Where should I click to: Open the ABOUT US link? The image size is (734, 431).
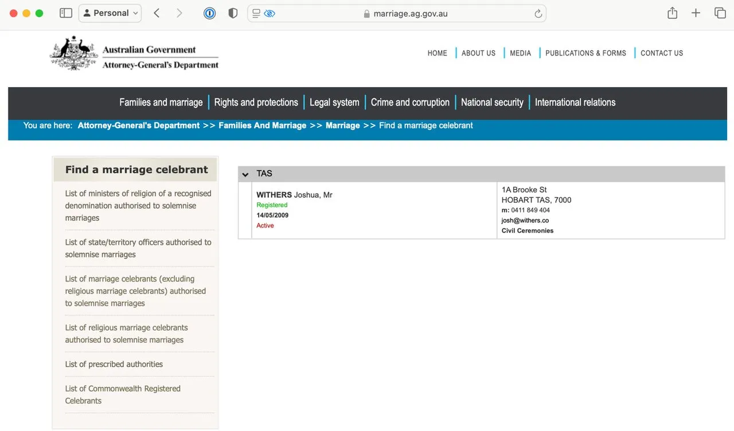478,53
